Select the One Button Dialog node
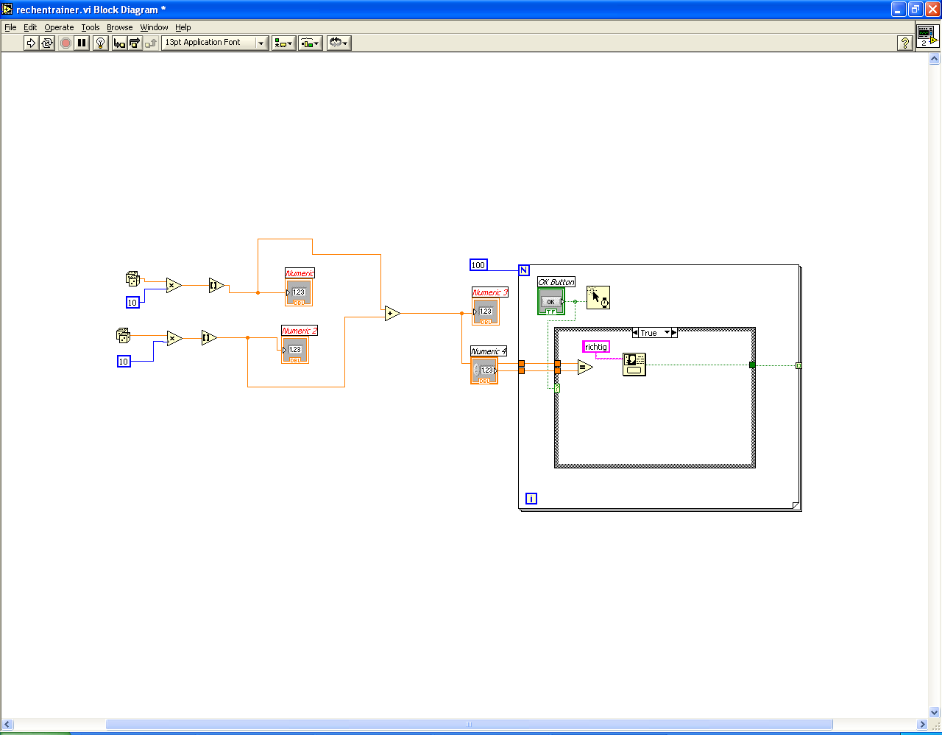 634,365
